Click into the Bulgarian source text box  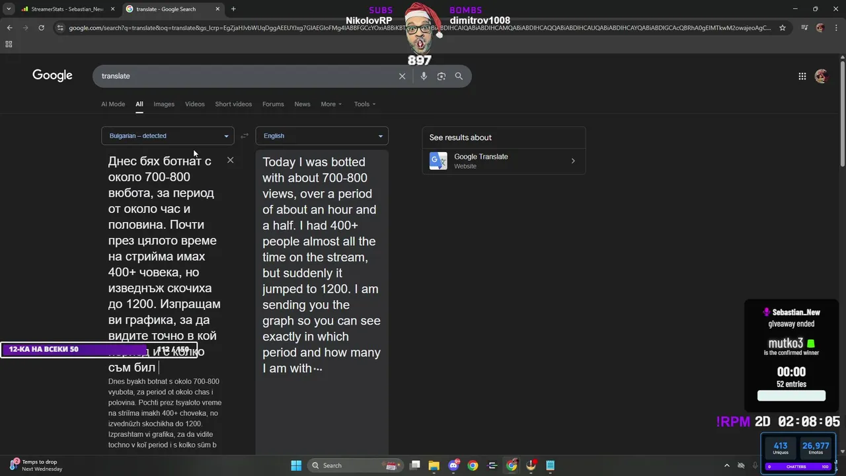[164, 264]
